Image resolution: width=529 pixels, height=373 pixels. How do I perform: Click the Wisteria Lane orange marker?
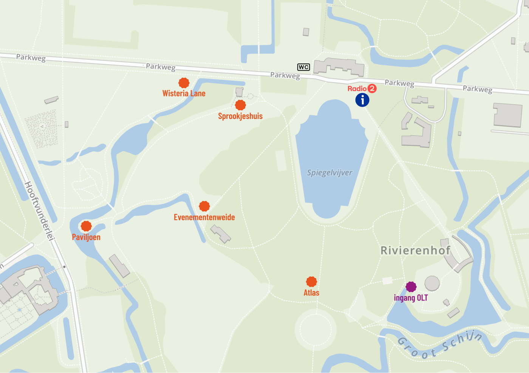click(184, 83)
